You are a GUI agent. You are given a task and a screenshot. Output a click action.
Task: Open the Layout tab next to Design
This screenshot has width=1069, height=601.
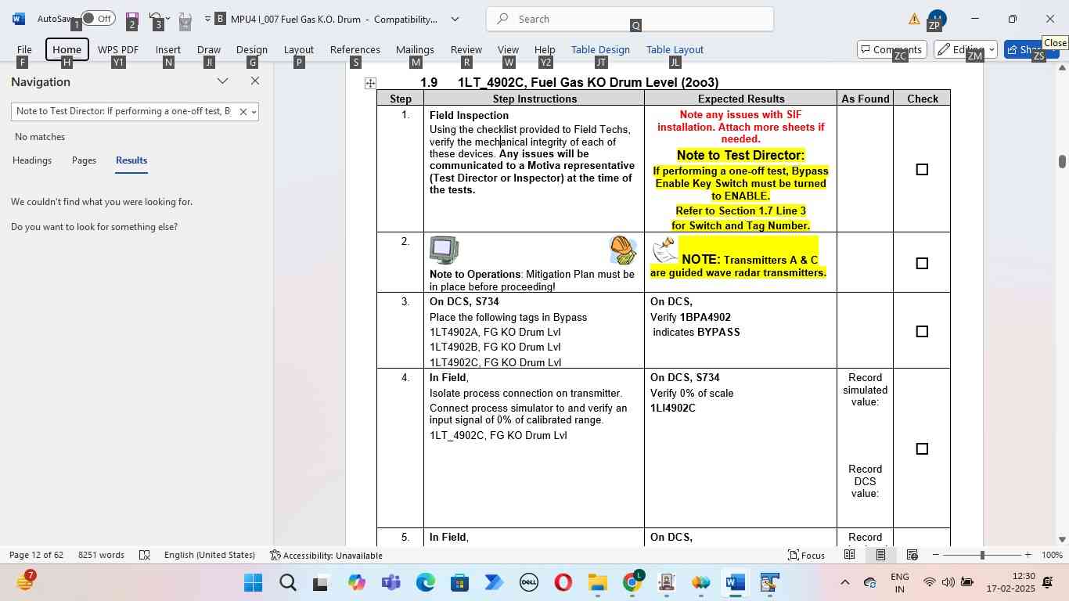point(299,49)
